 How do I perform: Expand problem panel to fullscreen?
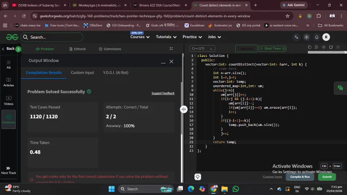pos(171,48)
